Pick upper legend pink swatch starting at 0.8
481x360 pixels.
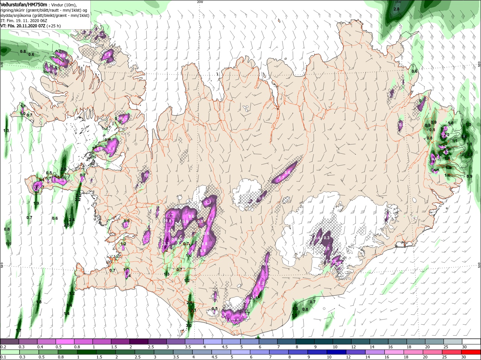83,342
